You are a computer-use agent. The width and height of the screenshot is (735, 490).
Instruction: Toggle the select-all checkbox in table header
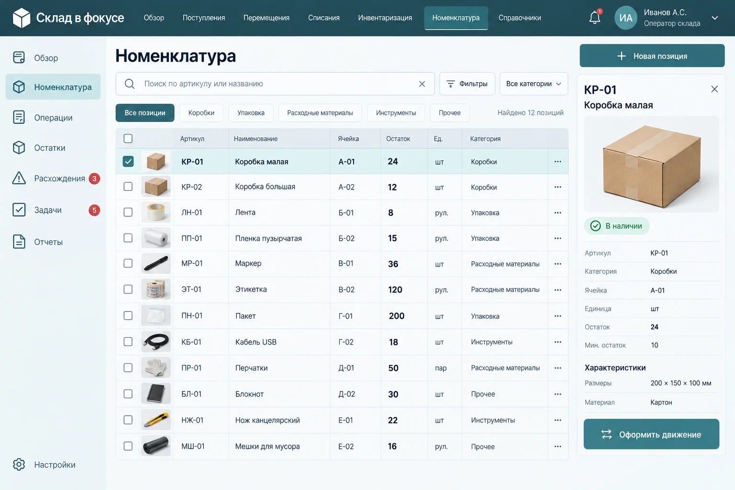[x=128, y=138]
